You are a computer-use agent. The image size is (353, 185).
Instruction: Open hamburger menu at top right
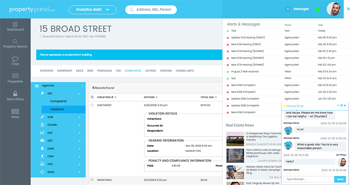point(348,9)
